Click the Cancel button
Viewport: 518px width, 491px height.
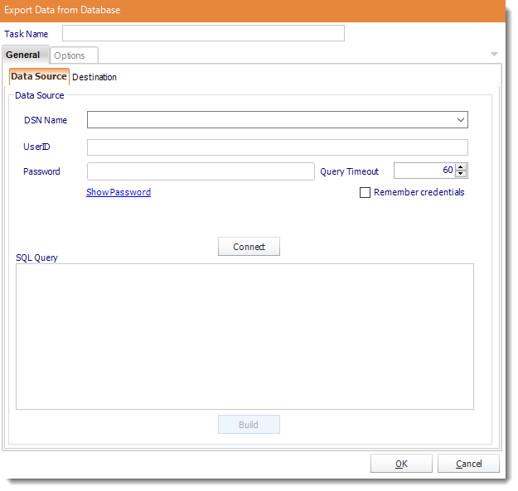468,464
